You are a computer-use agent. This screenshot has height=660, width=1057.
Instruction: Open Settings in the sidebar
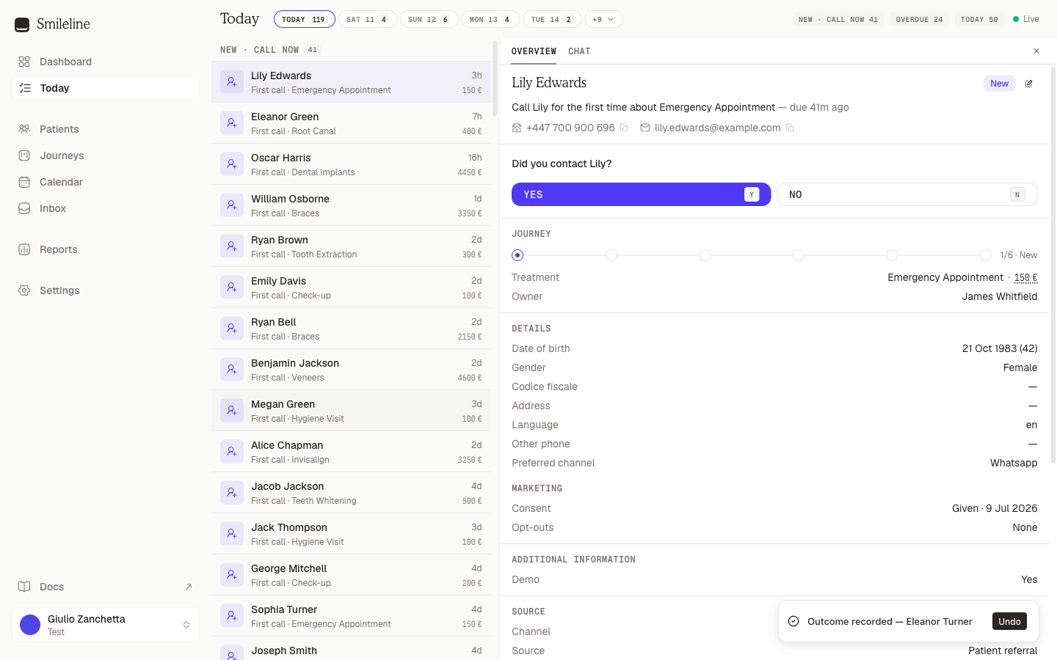coord(106,290)
